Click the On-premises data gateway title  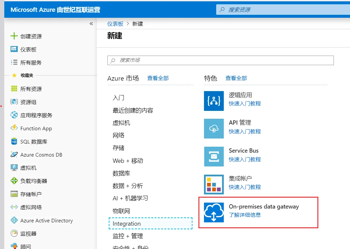point(264,207)
